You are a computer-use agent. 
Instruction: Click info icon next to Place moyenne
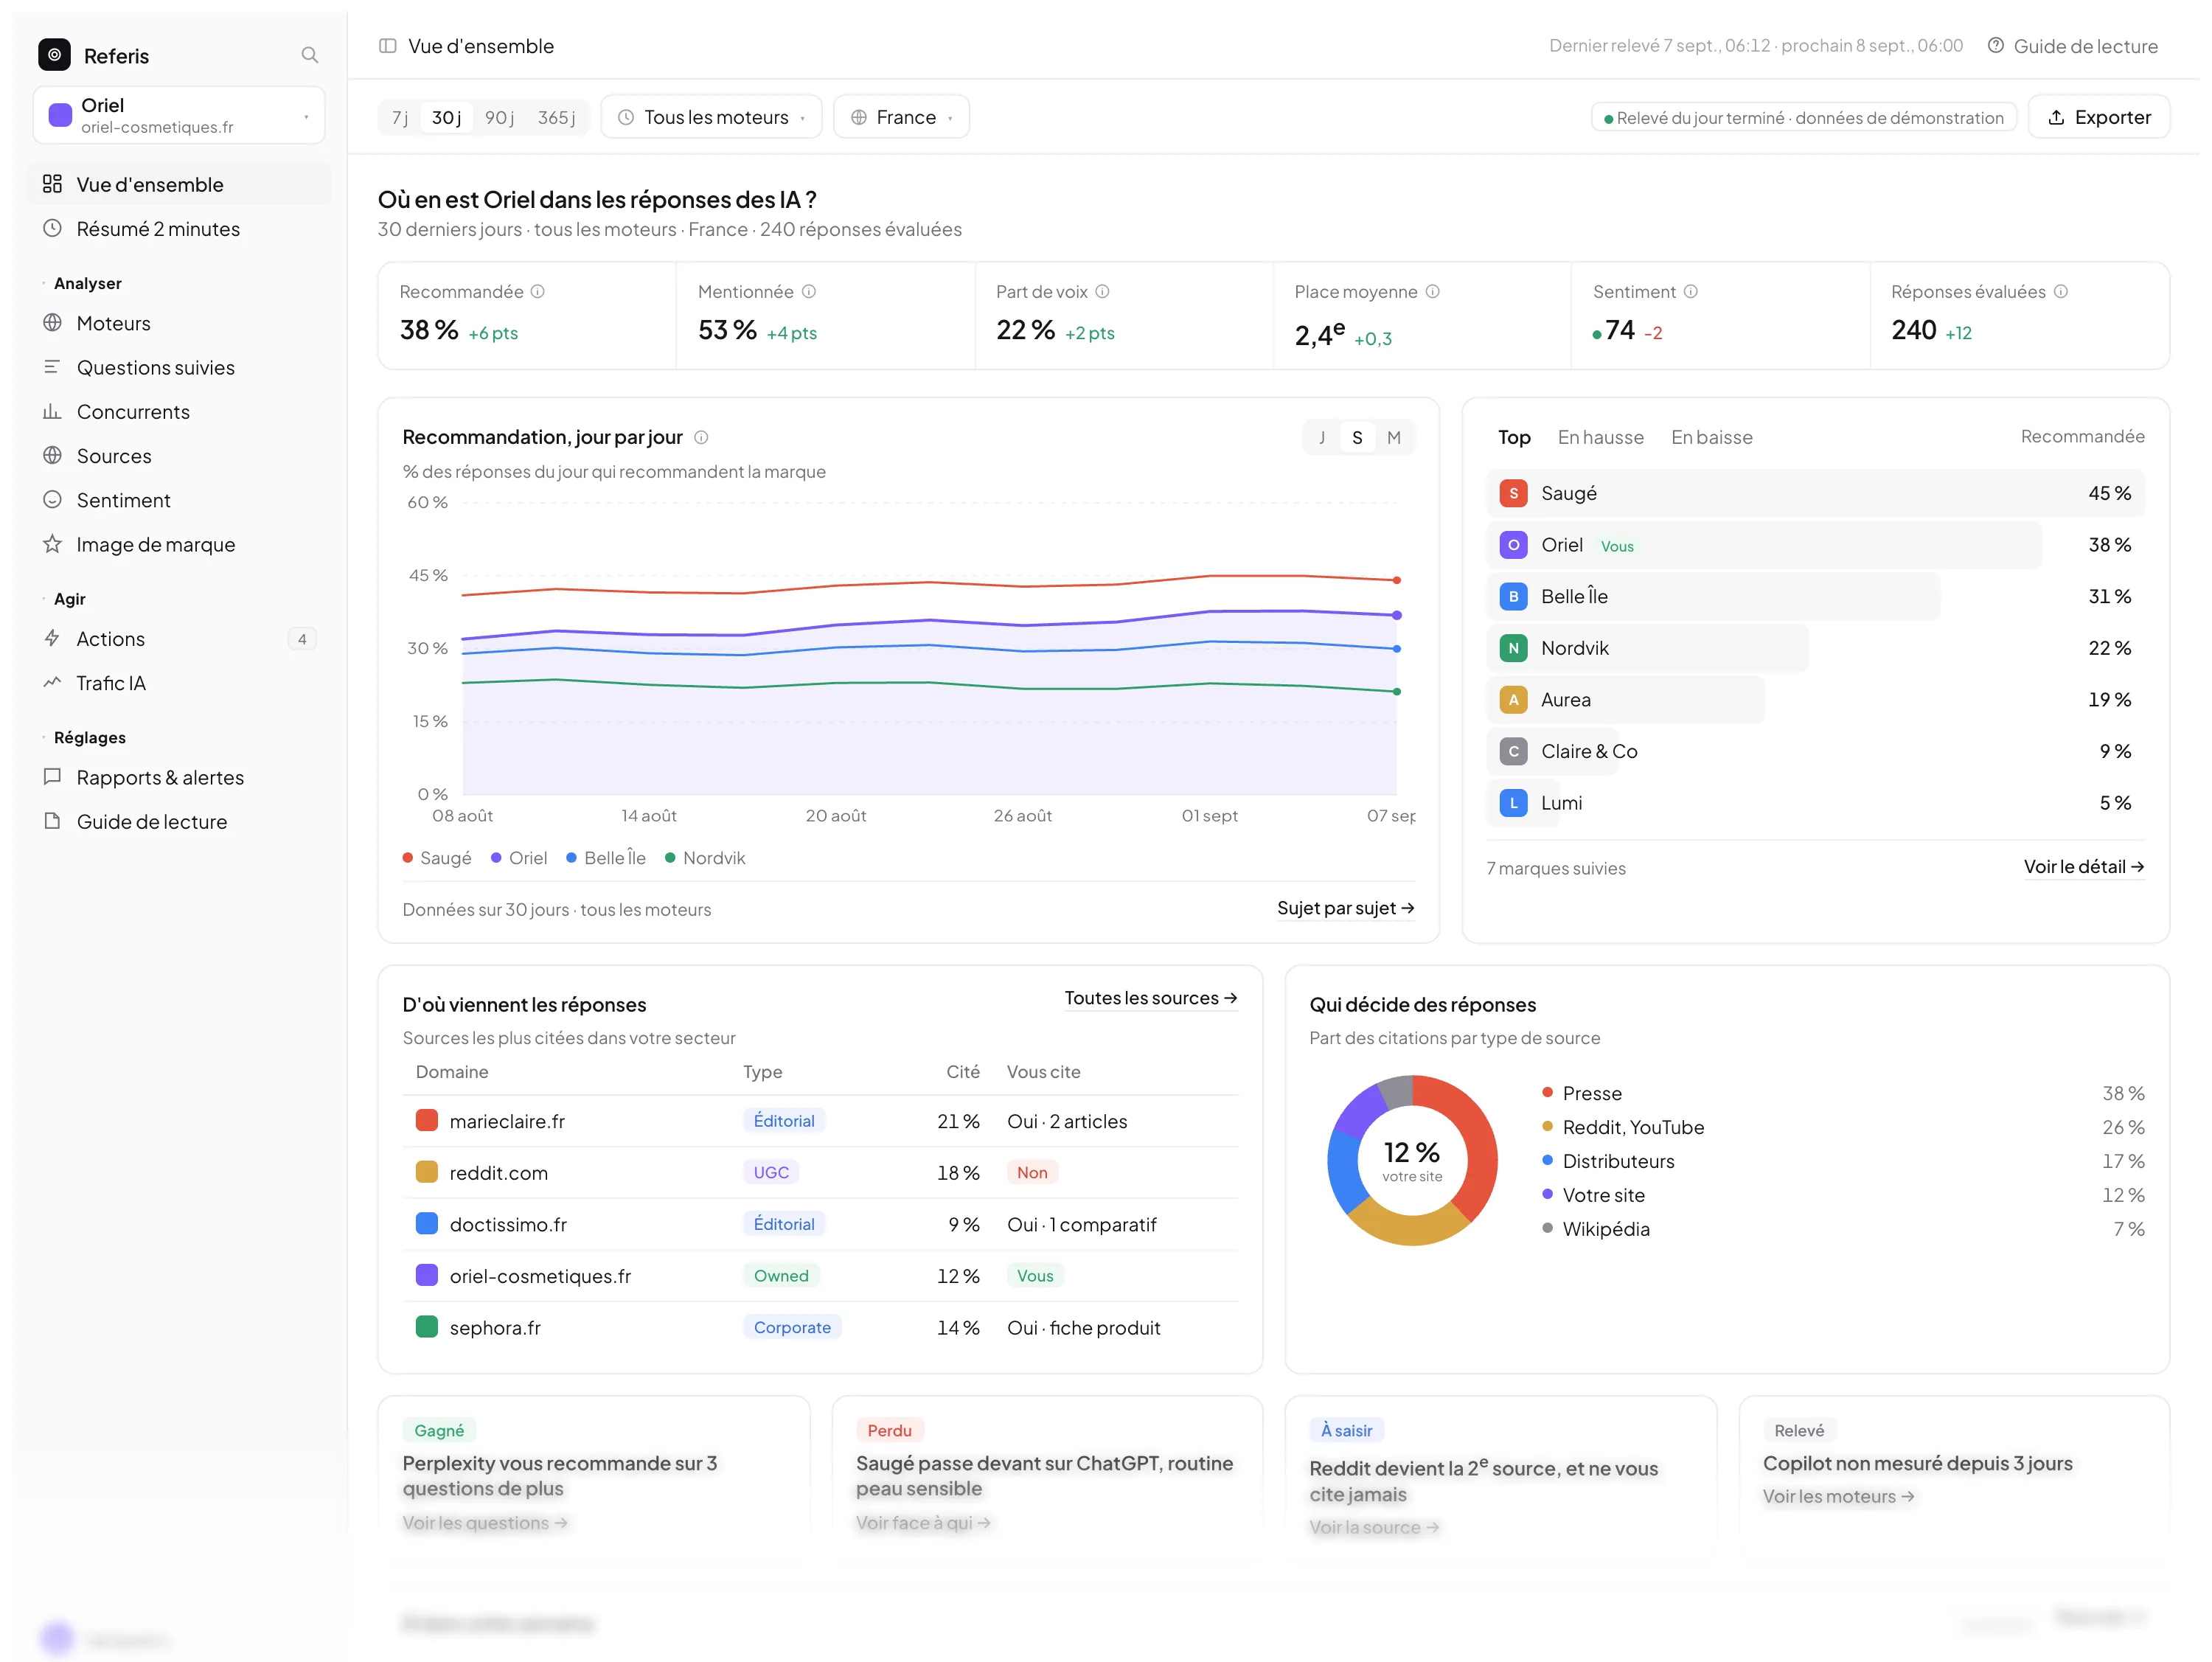click(1432, 291)
